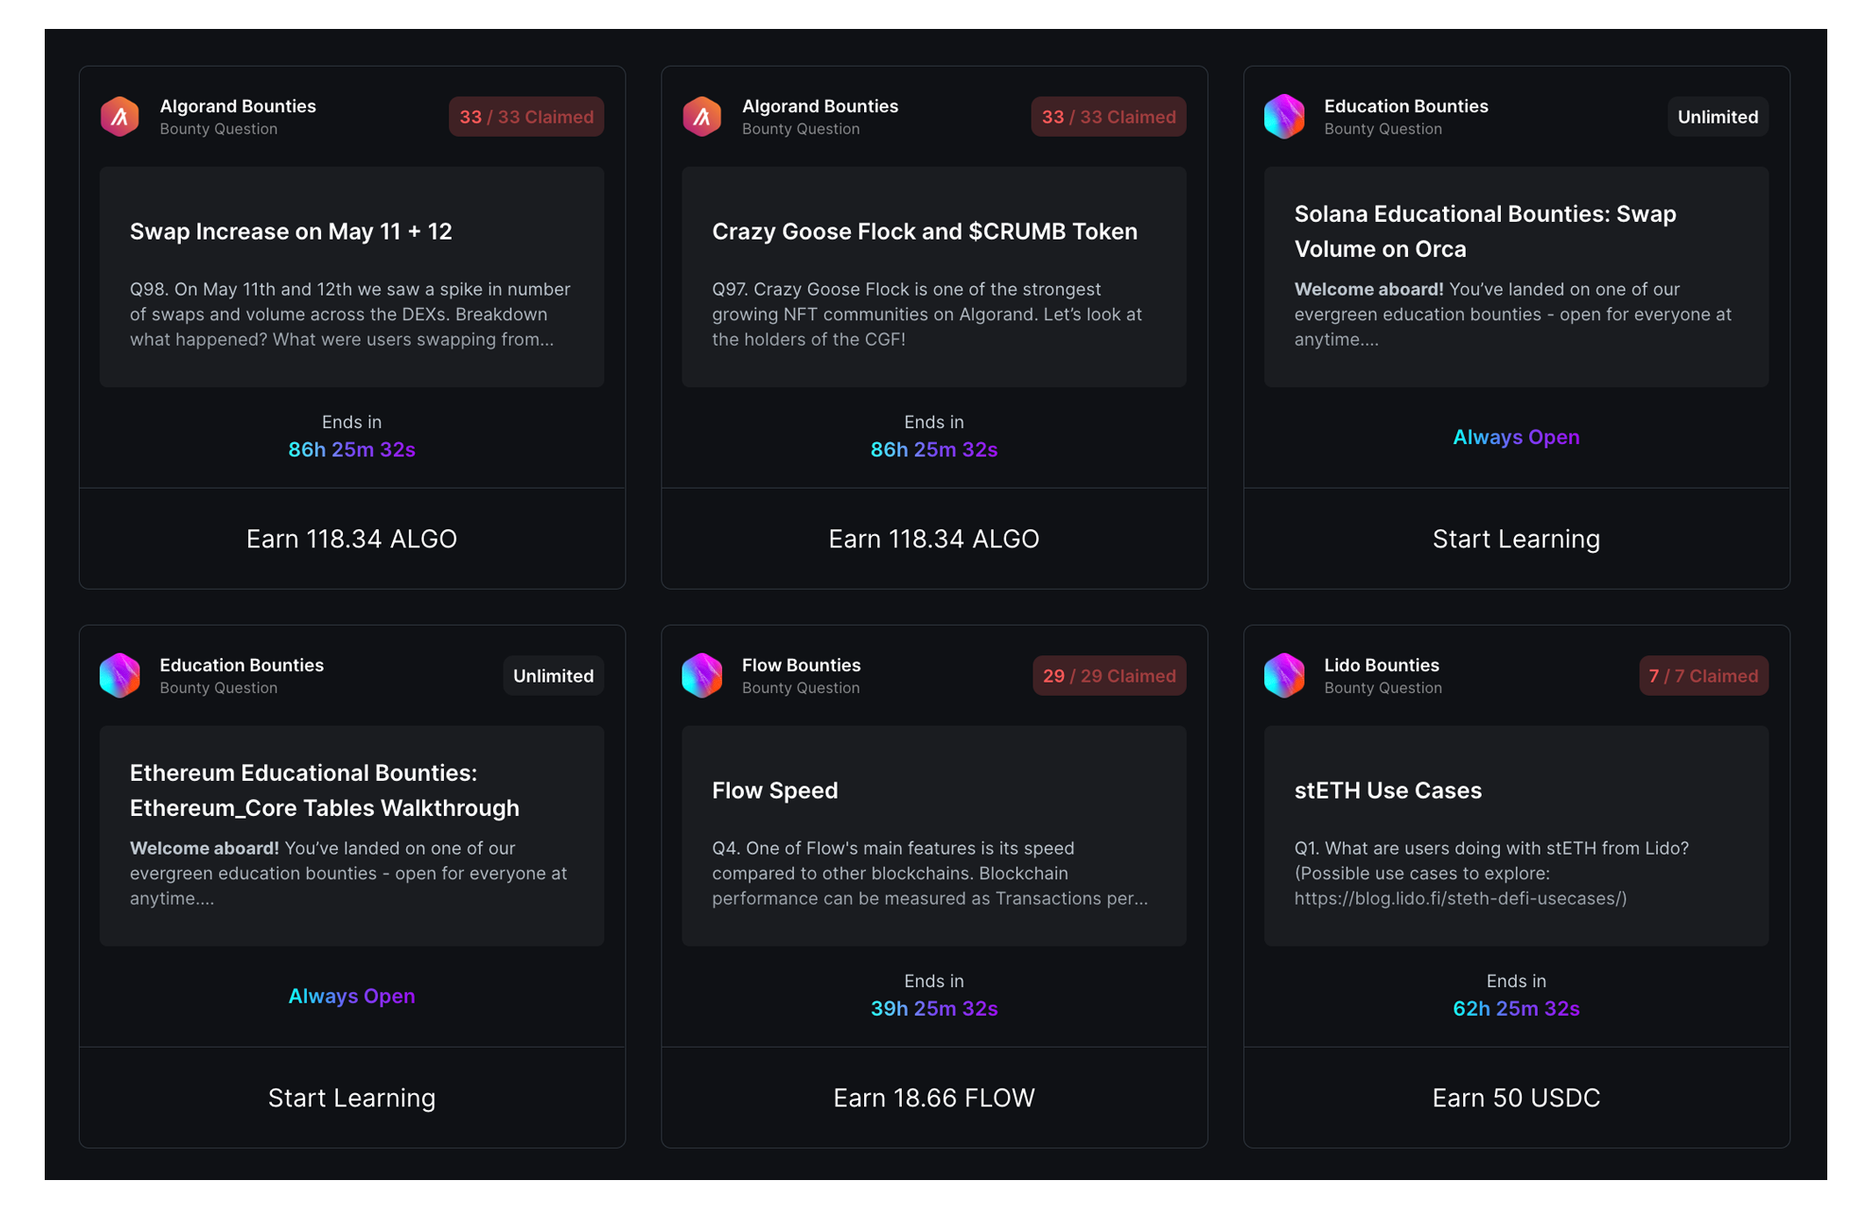This screenshot has height=1209, width=1872.
Task: Click Algorand icon on Crazy Goose Flock card
Action: tap(702, 117)
